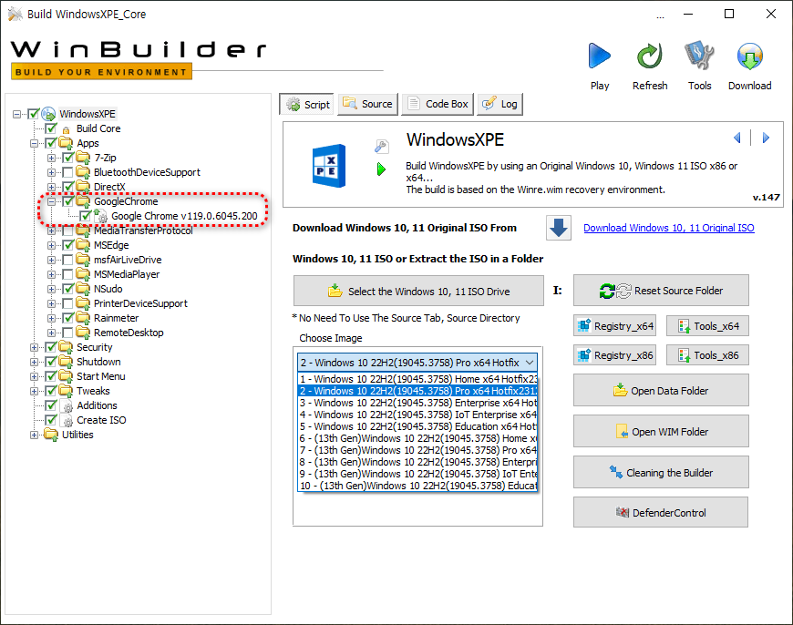793x625 pixels.
Task: Click the Additions gear icon
Action: click(x=67, y=406)
